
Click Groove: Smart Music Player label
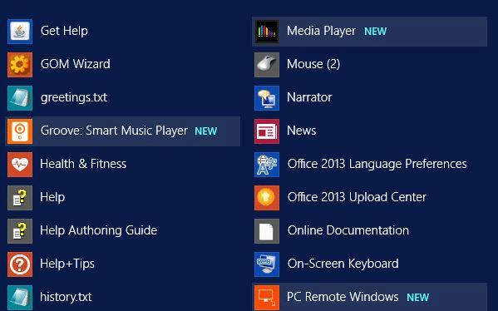[x=114, y=131]
